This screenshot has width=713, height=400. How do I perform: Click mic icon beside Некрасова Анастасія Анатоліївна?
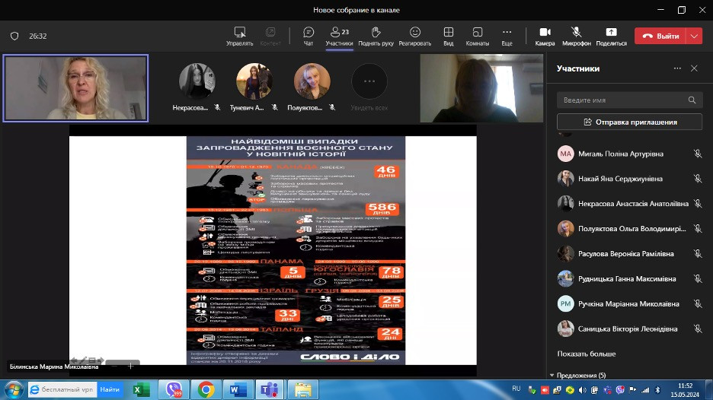698,203
